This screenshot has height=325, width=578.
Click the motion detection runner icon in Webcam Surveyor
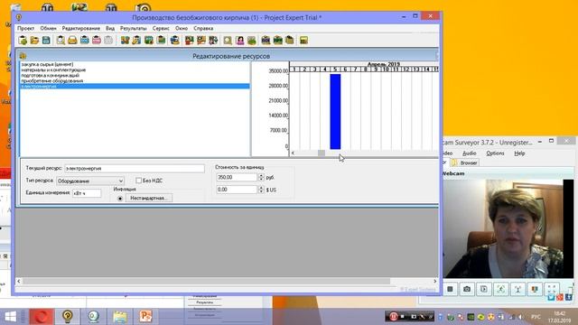(x=501, y=289)
